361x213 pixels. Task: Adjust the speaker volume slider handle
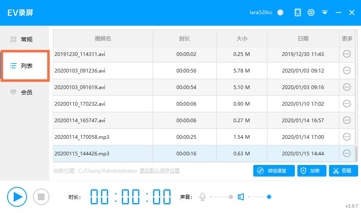(x=269, y=197)
